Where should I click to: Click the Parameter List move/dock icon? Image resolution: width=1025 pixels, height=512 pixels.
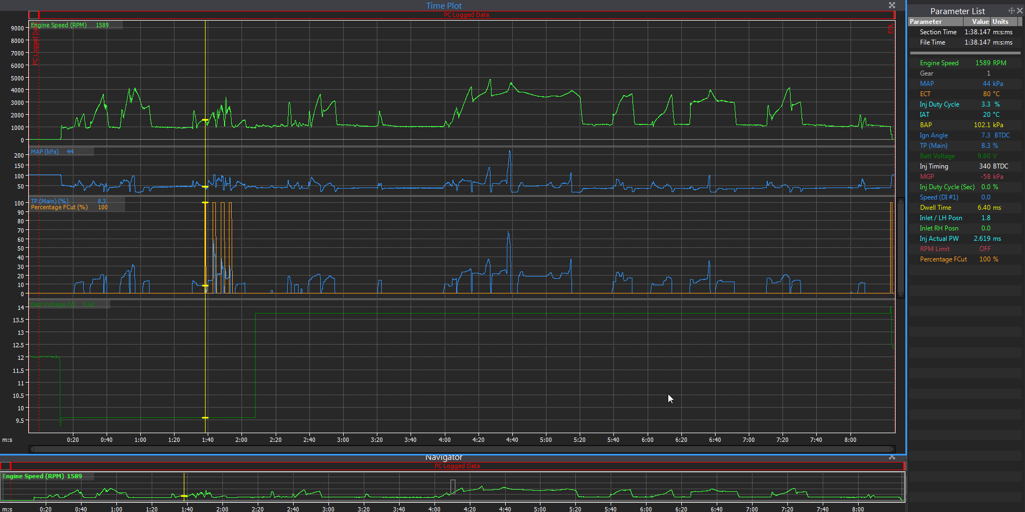coord(1011,11)
